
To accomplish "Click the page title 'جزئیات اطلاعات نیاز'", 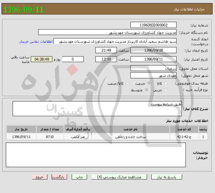I will 189,9.
